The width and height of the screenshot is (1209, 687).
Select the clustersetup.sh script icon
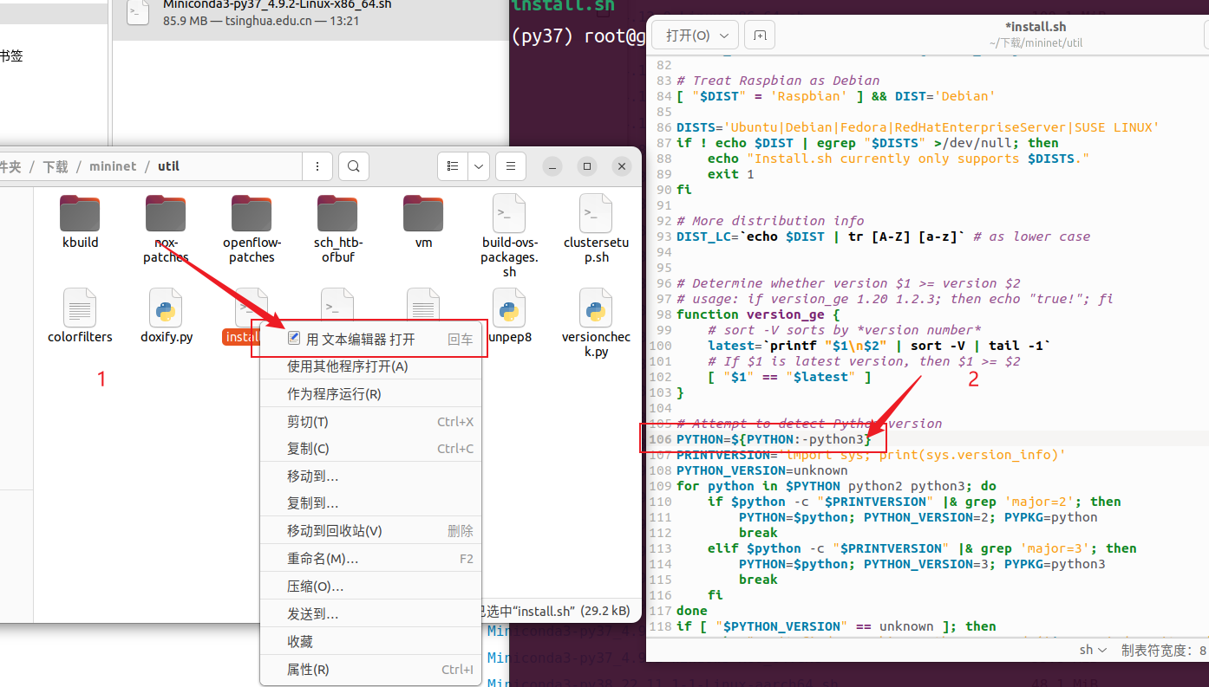pyautogui.click(x=596, y=212)
